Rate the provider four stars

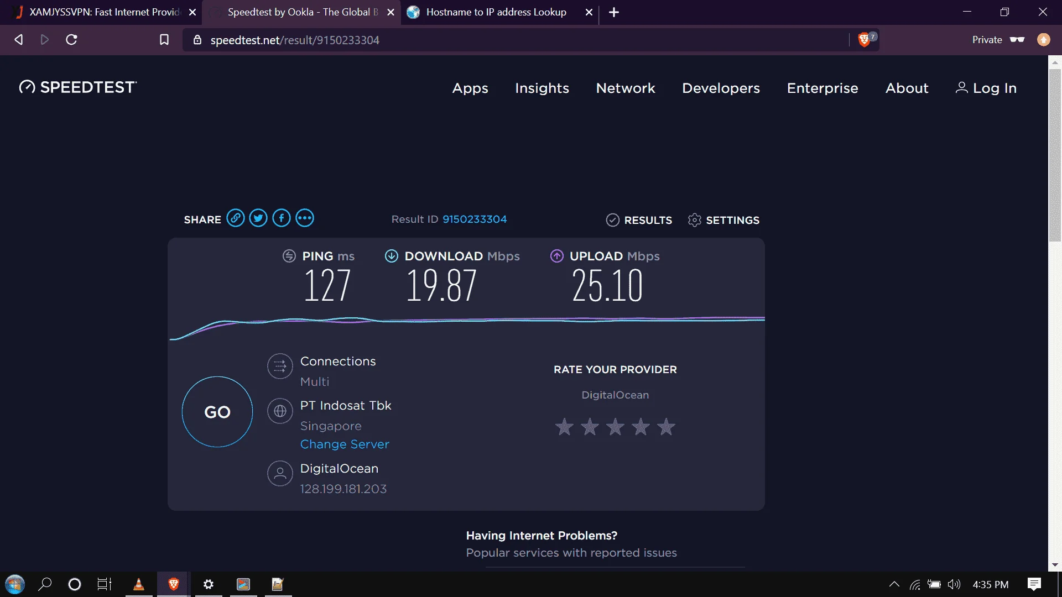tap(641, 427)
